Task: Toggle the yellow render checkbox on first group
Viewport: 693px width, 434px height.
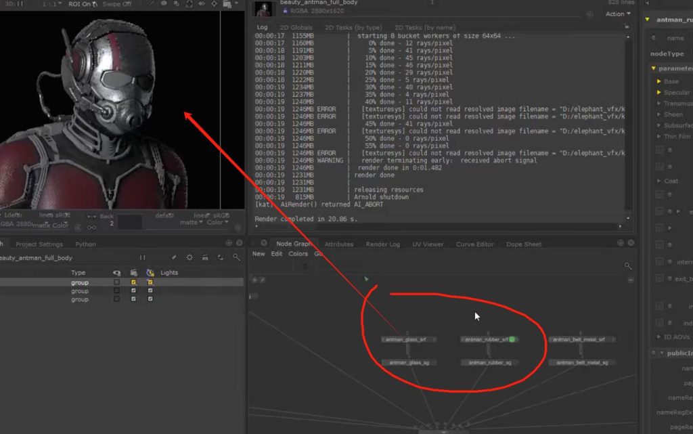Action: [134, 282]
